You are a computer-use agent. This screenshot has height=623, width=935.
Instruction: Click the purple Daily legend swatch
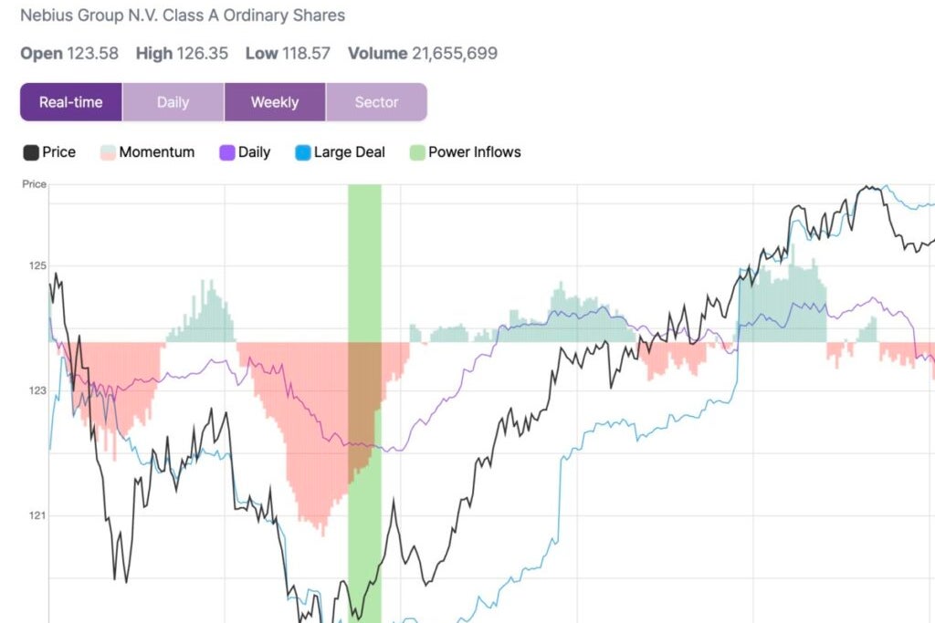point(226,152)
